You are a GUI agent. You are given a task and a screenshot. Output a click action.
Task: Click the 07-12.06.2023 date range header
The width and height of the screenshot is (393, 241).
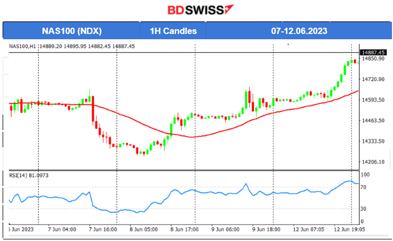coord(299,31)
